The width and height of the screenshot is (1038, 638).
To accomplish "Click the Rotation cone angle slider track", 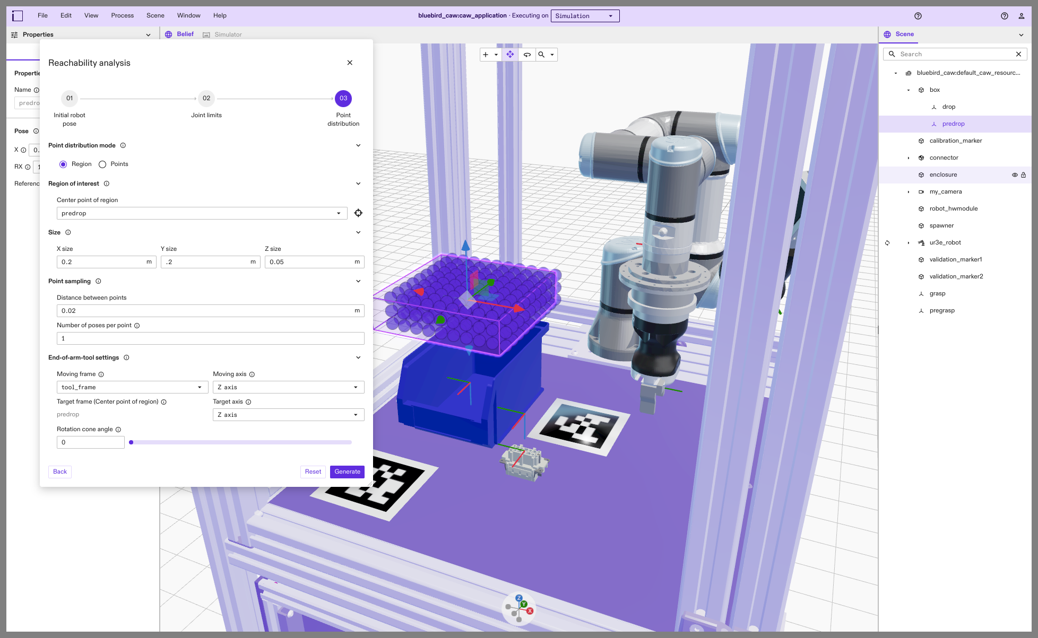I will tap(241, 442).
